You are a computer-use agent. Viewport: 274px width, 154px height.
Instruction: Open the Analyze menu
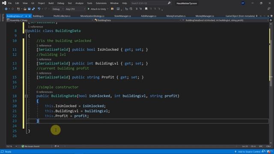tap(79, 3)
